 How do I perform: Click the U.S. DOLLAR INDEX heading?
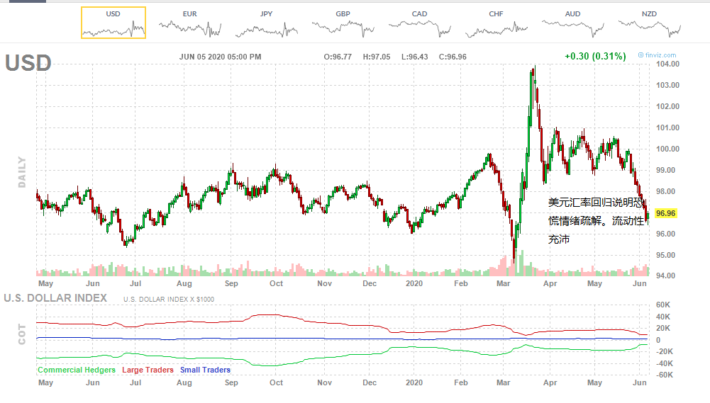coord(55,298)
